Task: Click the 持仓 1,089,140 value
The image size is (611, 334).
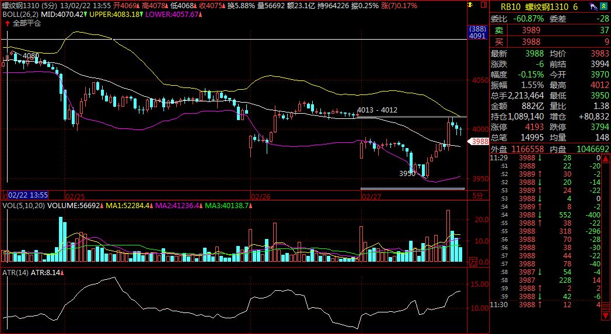Action: click(x=526, y=117)
